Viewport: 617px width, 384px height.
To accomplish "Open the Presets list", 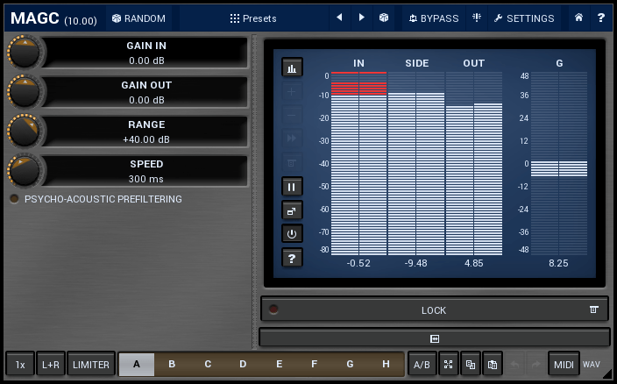I will click(253, 18).
